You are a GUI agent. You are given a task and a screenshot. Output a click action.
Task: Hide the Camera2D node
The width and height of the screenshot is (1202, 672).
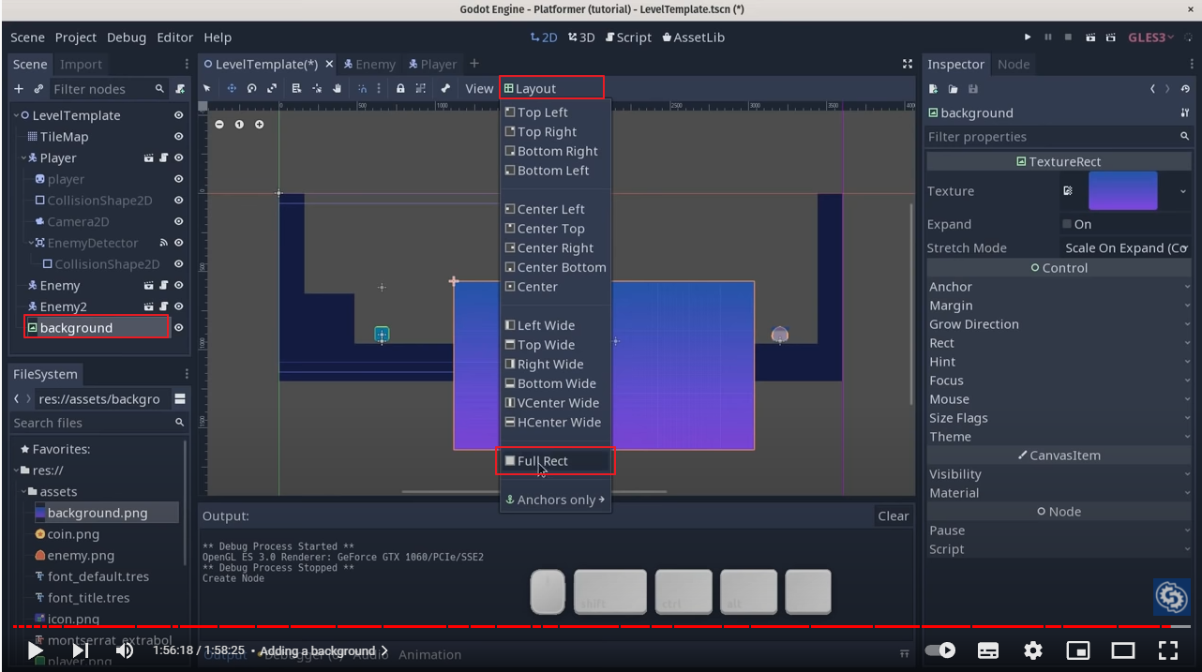[178, 222]
